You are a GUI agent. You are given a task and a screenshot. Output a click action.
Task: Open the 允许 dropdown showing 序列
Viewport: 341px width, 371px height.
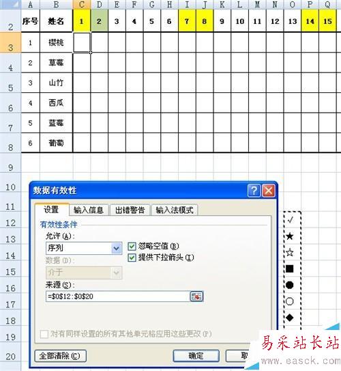point(84,248)
